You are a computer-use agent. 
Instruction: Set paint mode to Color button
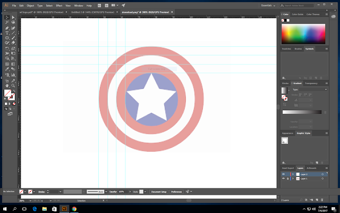pyautogui.click(x=6, y=104)
